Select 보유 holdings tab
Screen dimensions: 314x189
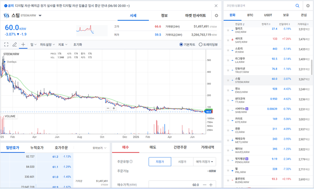pos(286,15)
